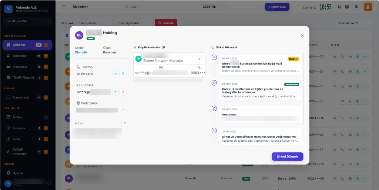Open the Tüm Durumlar filter dropdown

pyautogui.click(x=94, y=23)
